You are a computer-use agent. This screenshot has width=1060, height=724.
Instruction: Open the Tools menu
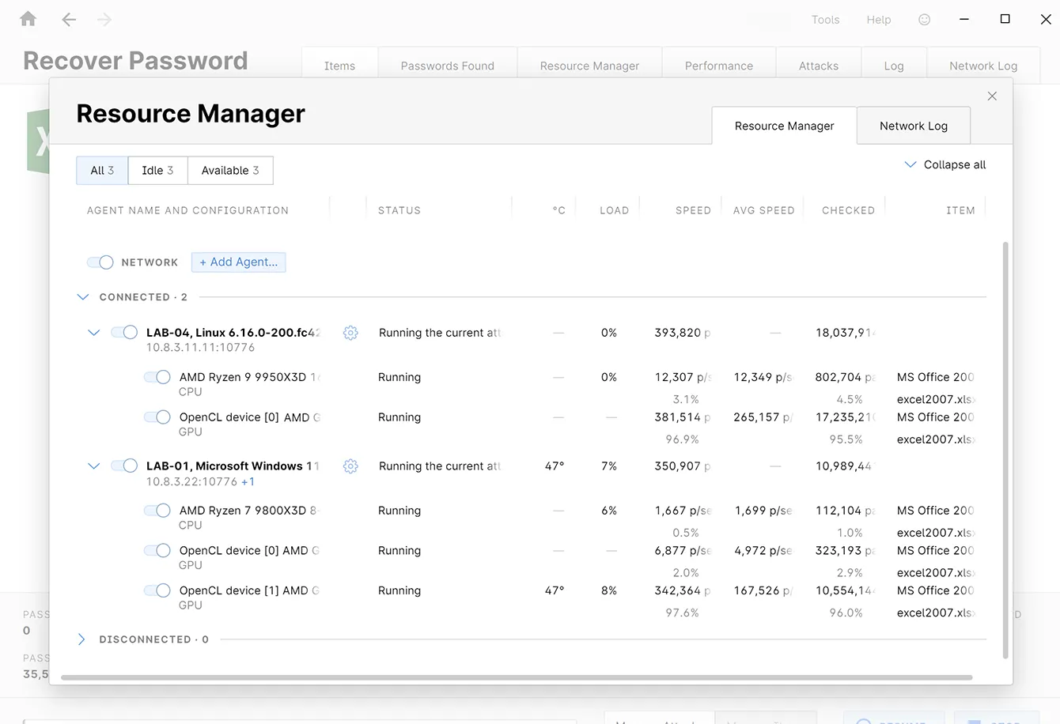pos(825,20)
